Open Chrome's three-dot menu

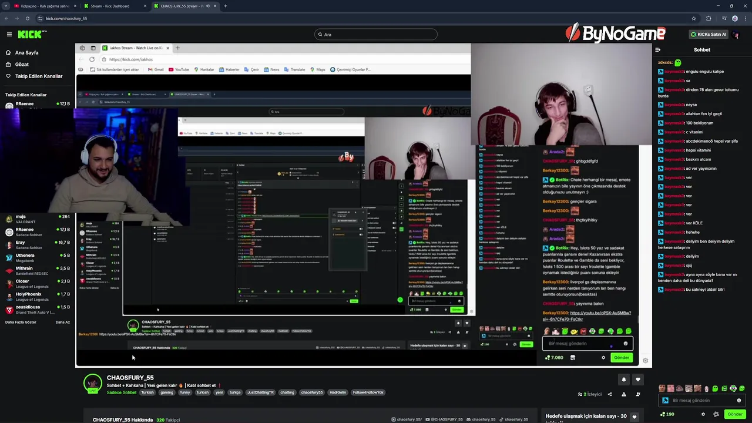[x=746, y=18]
